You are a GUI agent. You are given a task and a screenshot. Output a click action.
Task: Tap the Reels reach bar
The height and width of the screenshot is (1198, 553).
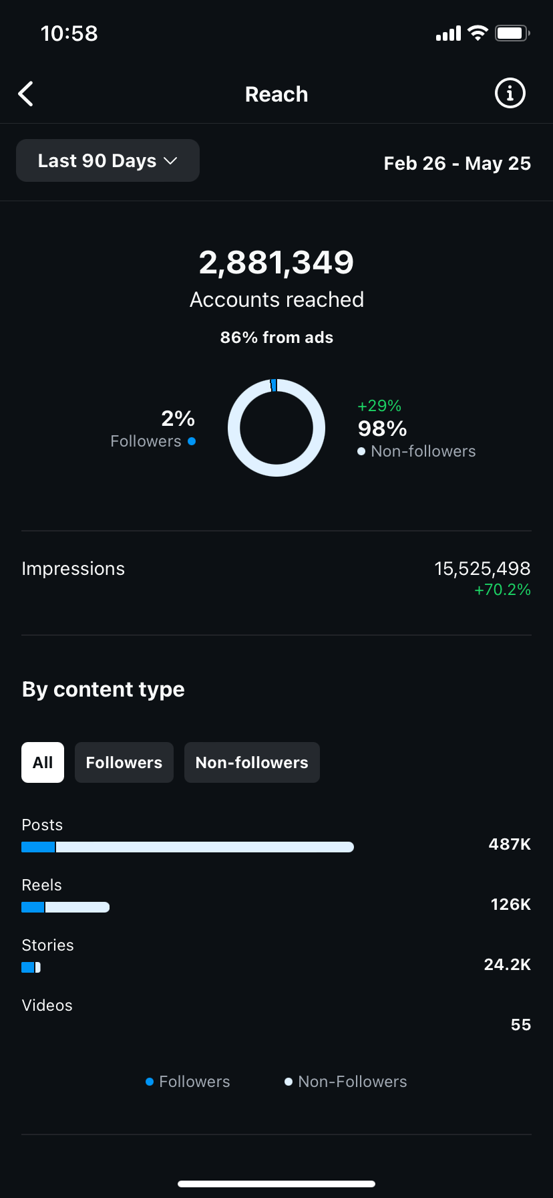65,907
